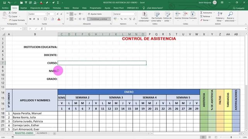This screenshot has height=139, width=248.
Task: Activate Copiar formato painter
Action: coord(17,20)
